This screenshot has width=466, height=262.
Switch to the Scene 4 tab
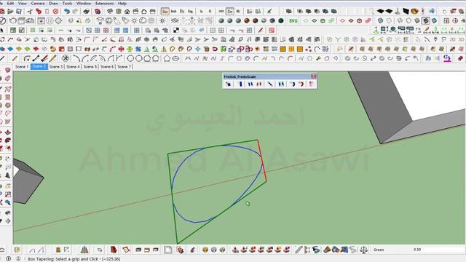click(x=73, y=66)
